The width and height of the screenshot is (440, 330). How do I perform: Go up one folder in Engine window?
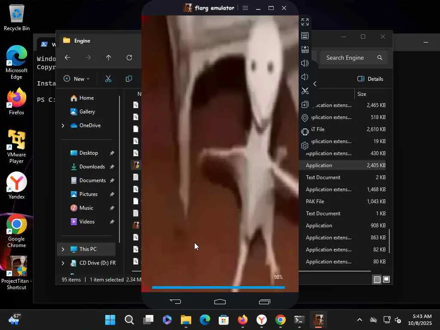(109, 58)
